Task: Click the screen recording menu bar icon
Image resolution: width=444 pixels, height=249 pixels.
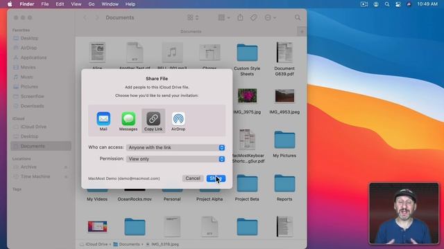Action: 364,4
